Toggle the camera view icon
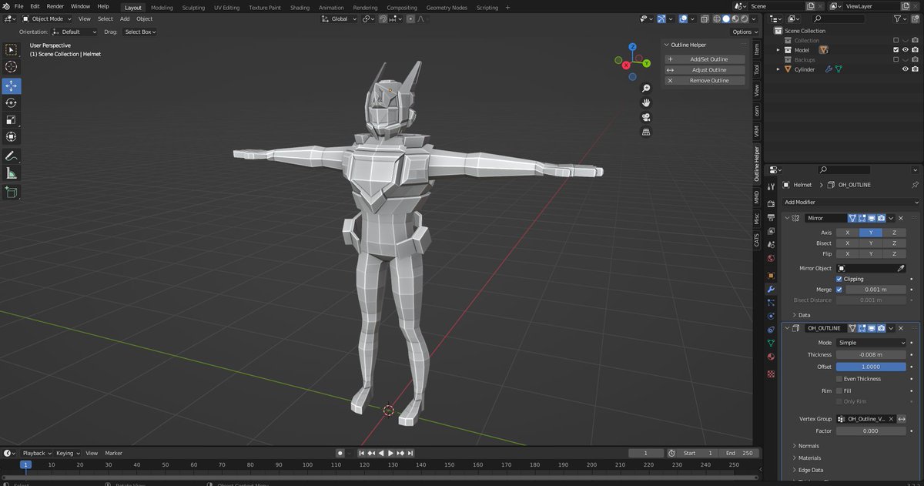The height and width of the screenshot is (486, 924). click(x=646, y=117)
